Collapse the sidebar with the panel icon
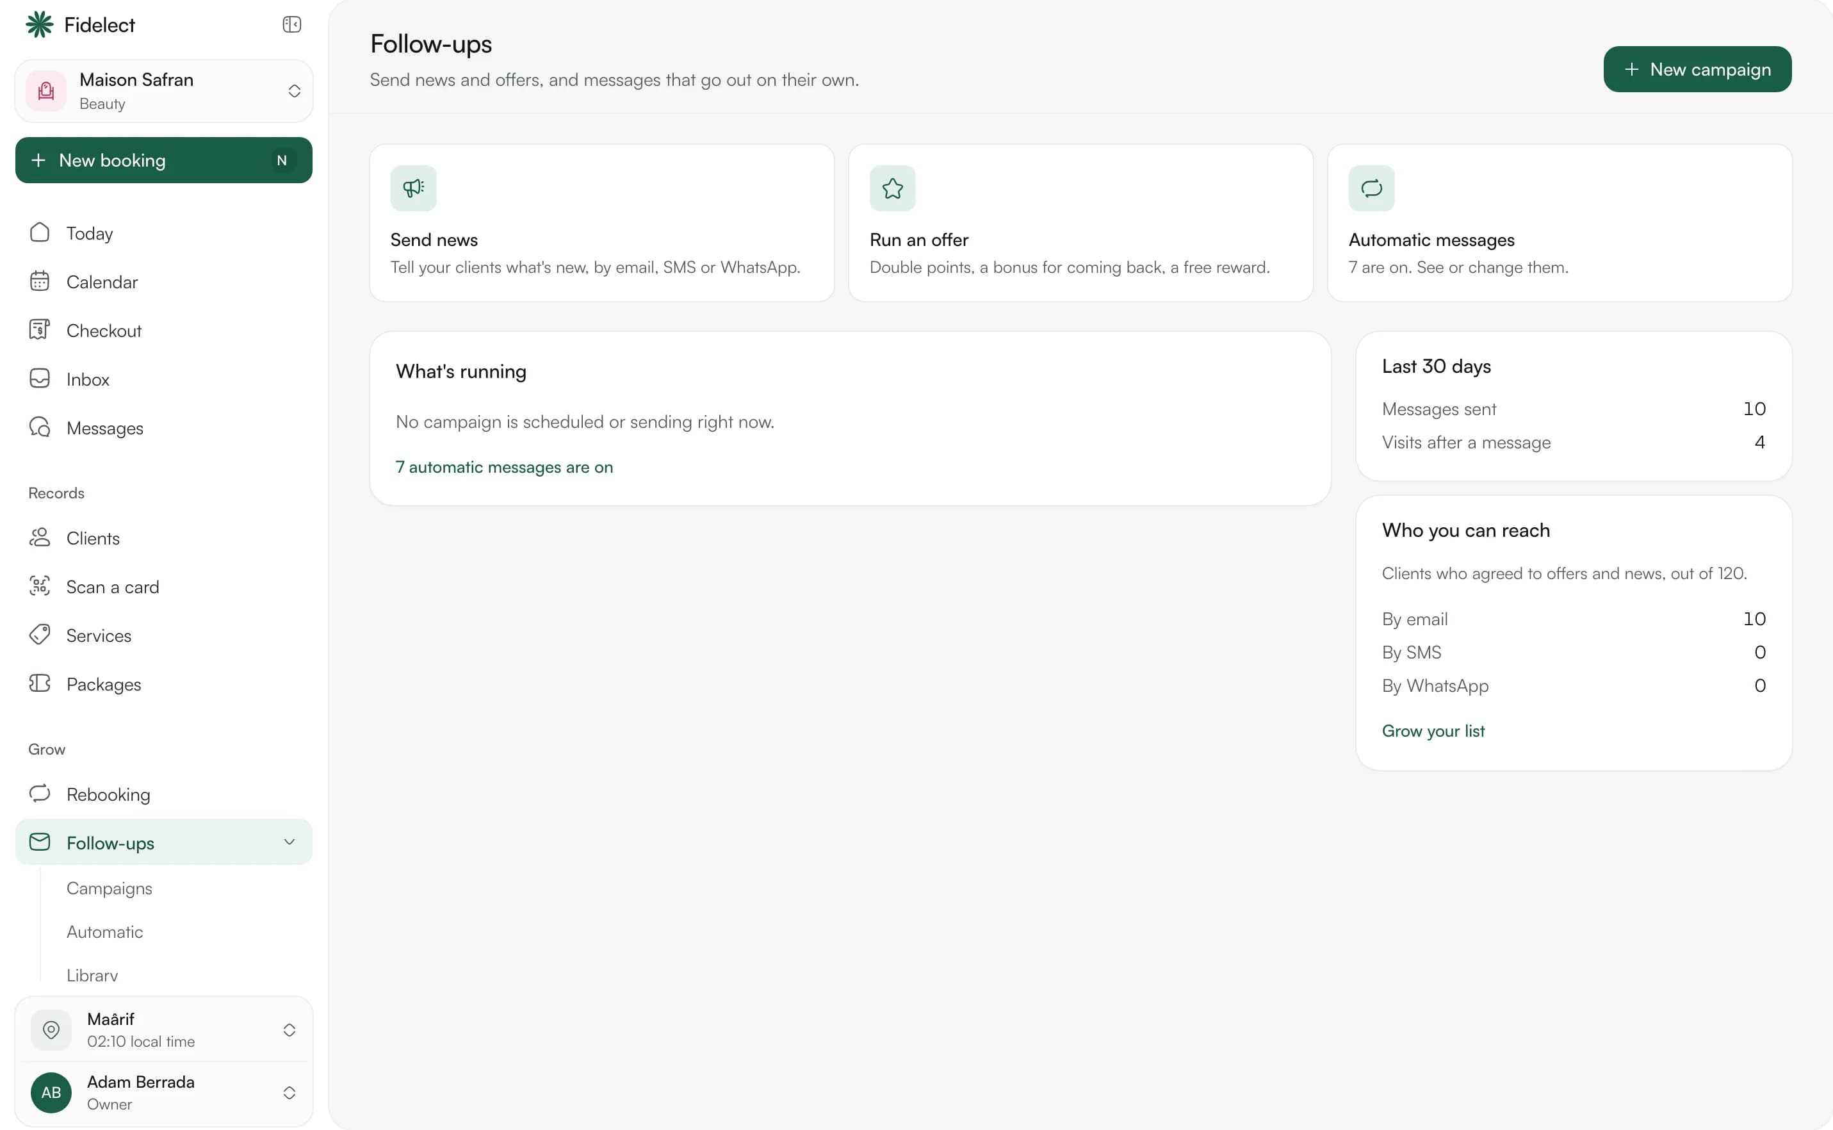This screenshot has height=1130, width=1833. coord(291,24)
